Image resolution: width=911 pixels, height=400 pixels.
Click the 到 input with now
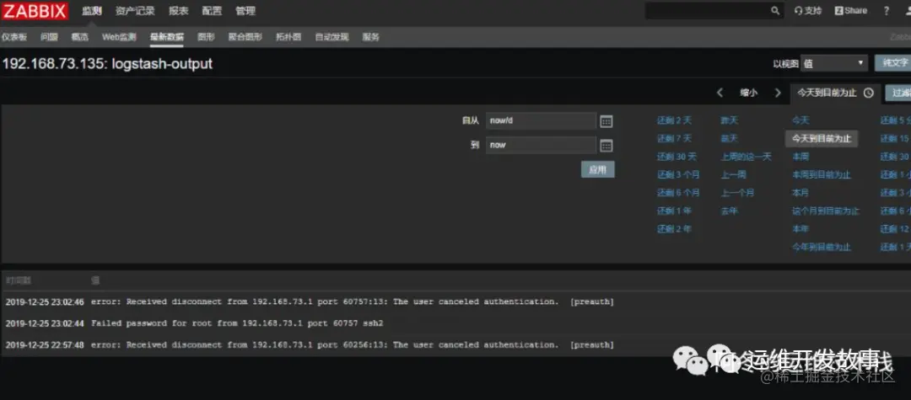tap(541, 145)
